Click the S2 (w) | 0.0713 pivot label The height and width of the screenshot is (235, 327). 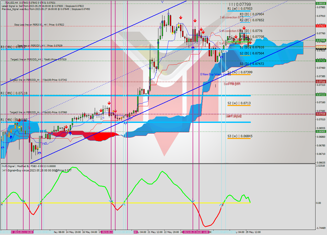[x=239, y=103]
